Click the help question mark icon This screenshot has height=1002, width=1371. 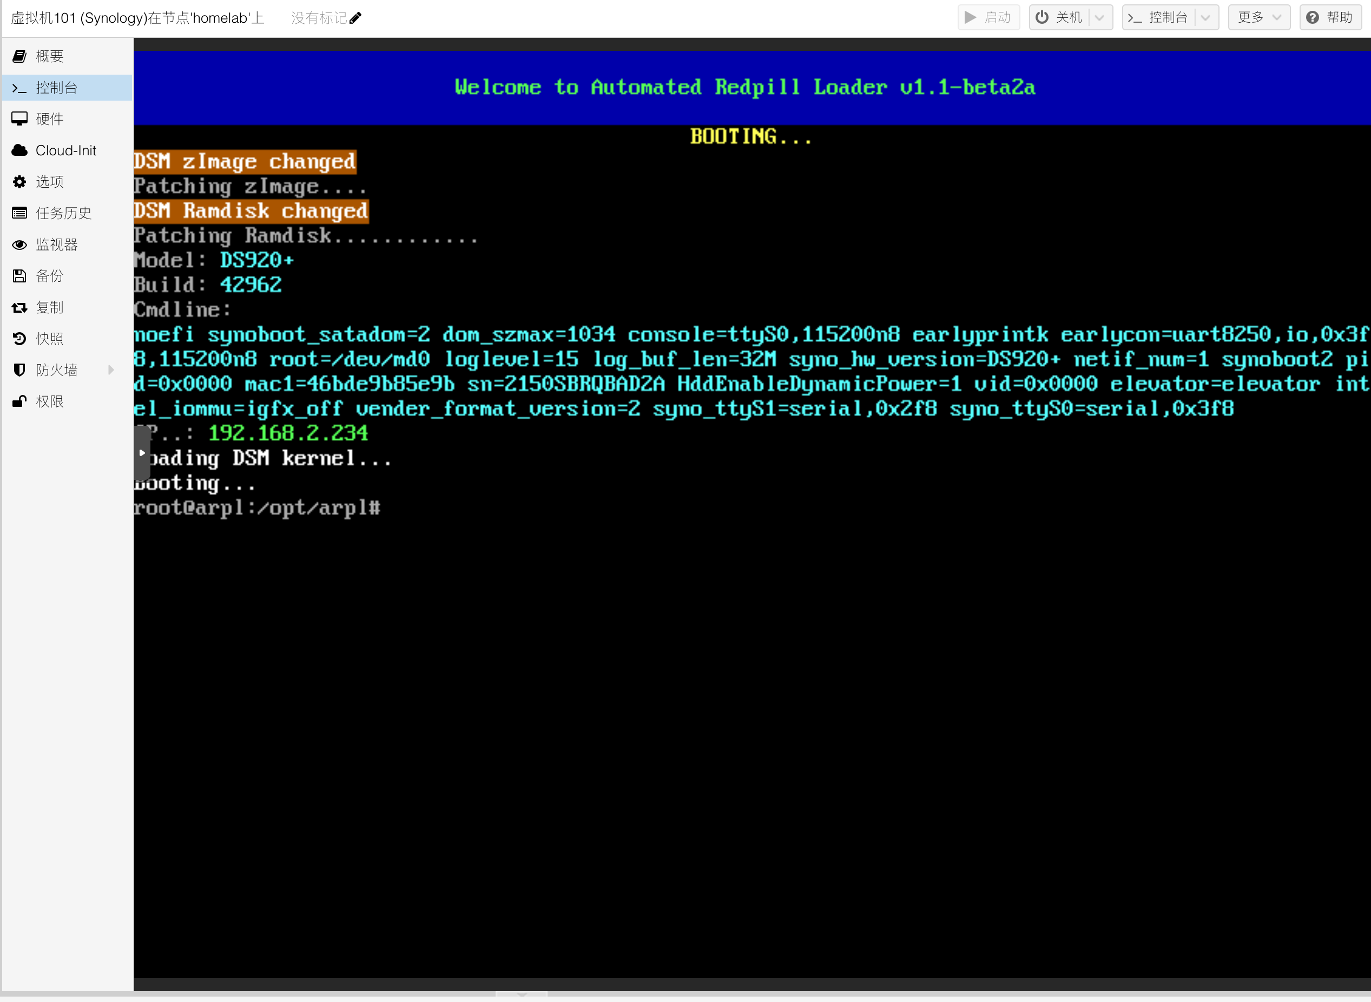pyautogui.click(x=1313, y=18)
